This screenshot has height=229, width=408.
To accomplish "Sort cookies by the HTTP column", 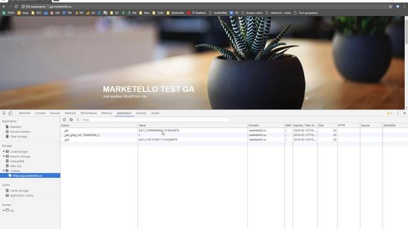I will [349, 125].
